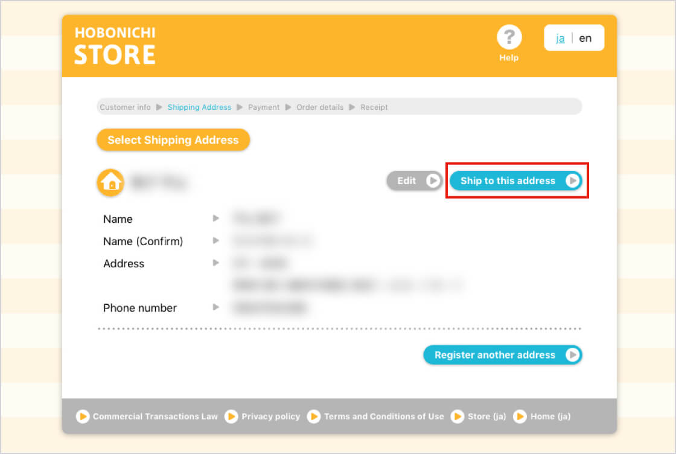Go to Customer info step in breadcrumb
Screen dimensions: 676x454
click(125, 107)
